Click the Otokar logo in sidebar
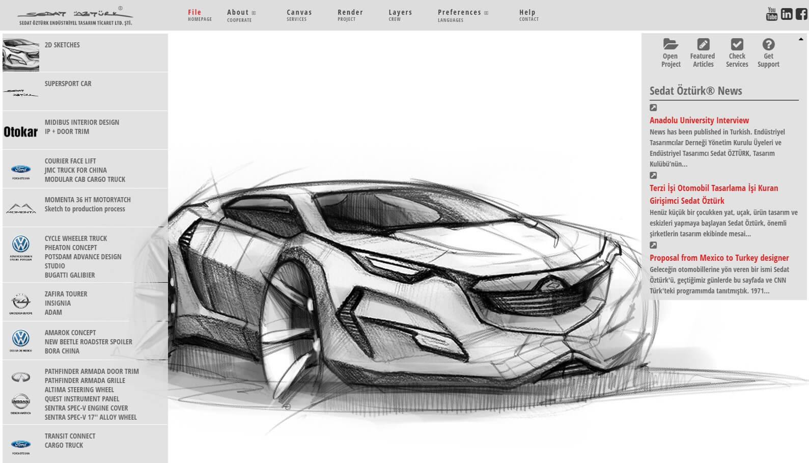The width and height of the screenshot is (809, 463). pos(21,132)
